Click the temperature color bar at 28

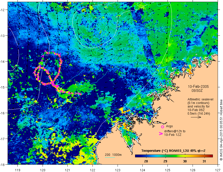[146, 156]
